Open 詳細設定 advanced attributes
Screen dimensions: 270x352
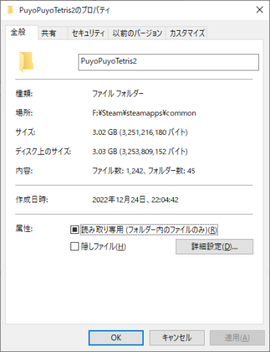pos(214,246)
